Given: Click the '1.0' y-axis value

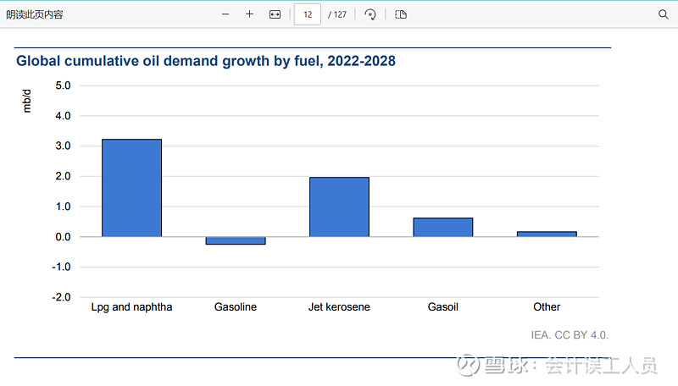Looking at the screenshot, I should click(63, 207).
